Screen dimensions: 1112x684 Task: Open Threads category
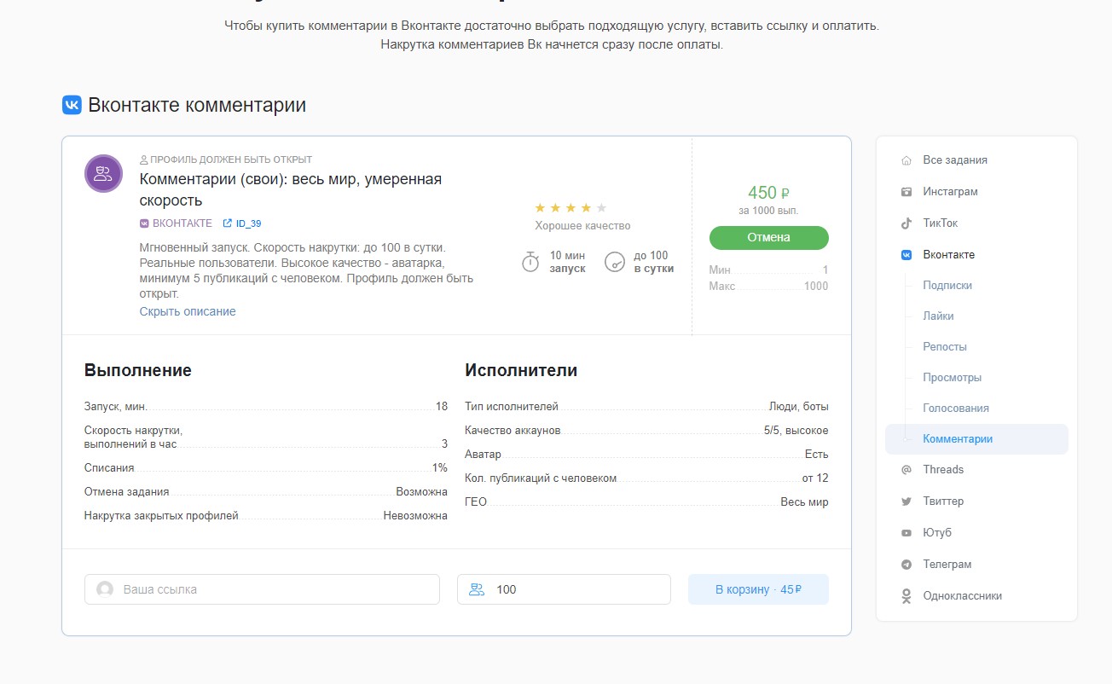click(x=943, y=470)
